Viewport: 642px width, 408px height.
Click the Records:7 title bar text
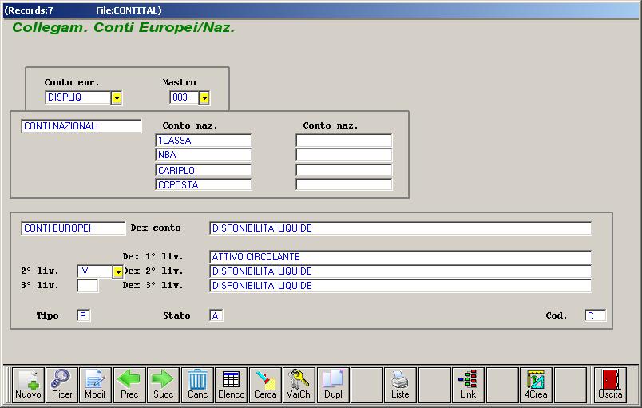click(29, 10)
